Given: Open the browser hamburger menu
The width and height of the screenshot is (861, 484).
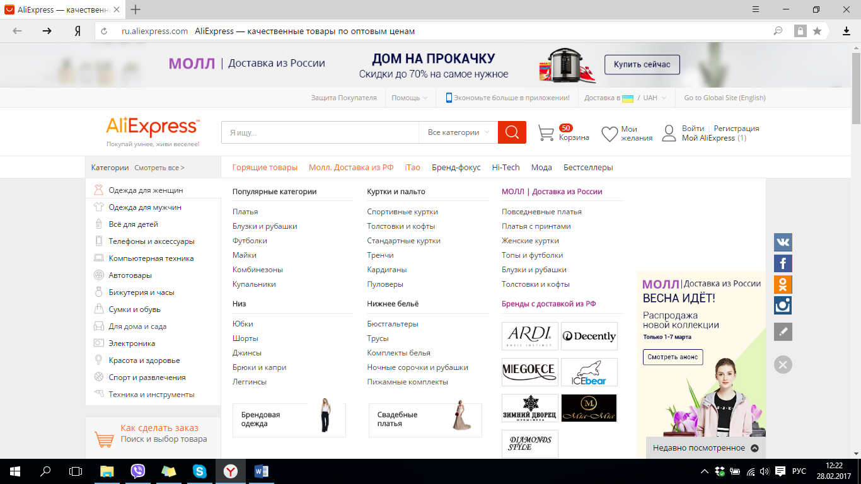Looking at the screenshot, I should [x=756, y=9].
